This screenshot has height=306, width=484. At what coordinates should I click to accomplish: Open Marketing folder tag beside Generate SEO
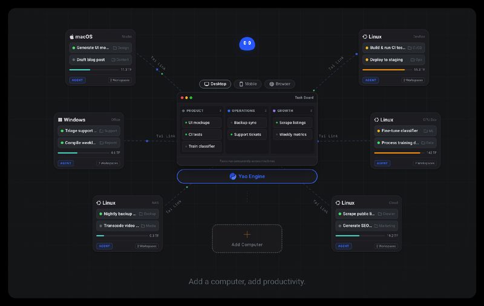pyautogui.click(x=385, y=226)
